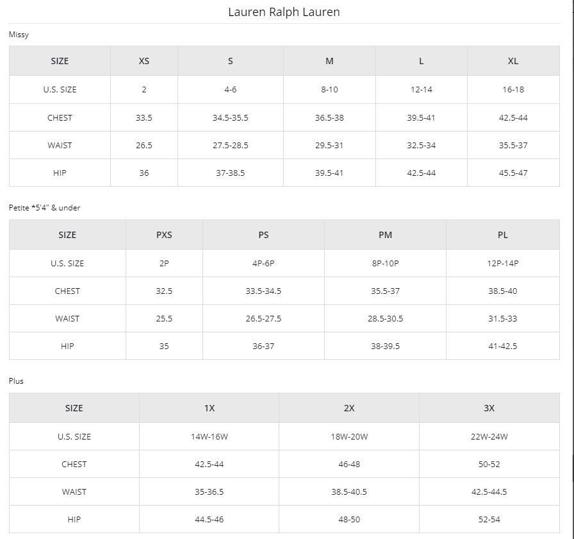Image resolution: width=574 pixels, height=539 pixels.
Task: Click the Petite 5'4" & under label
Action: point(44,208)
